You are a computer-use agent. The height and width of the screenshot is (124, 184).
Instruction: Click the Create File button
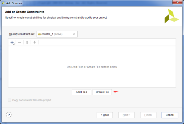102,92
